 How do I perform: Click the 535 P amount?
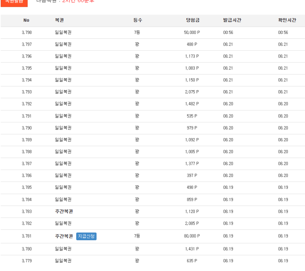point(192,116)
